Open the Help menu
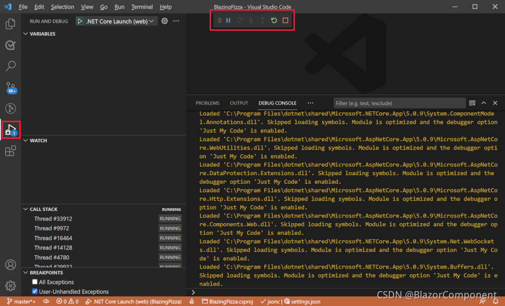Image resolution: width=505 pixels, height=306 pixels. coord(166,7)
